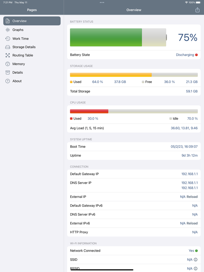Select the Work Time clock icon

[x=8, y=38]
